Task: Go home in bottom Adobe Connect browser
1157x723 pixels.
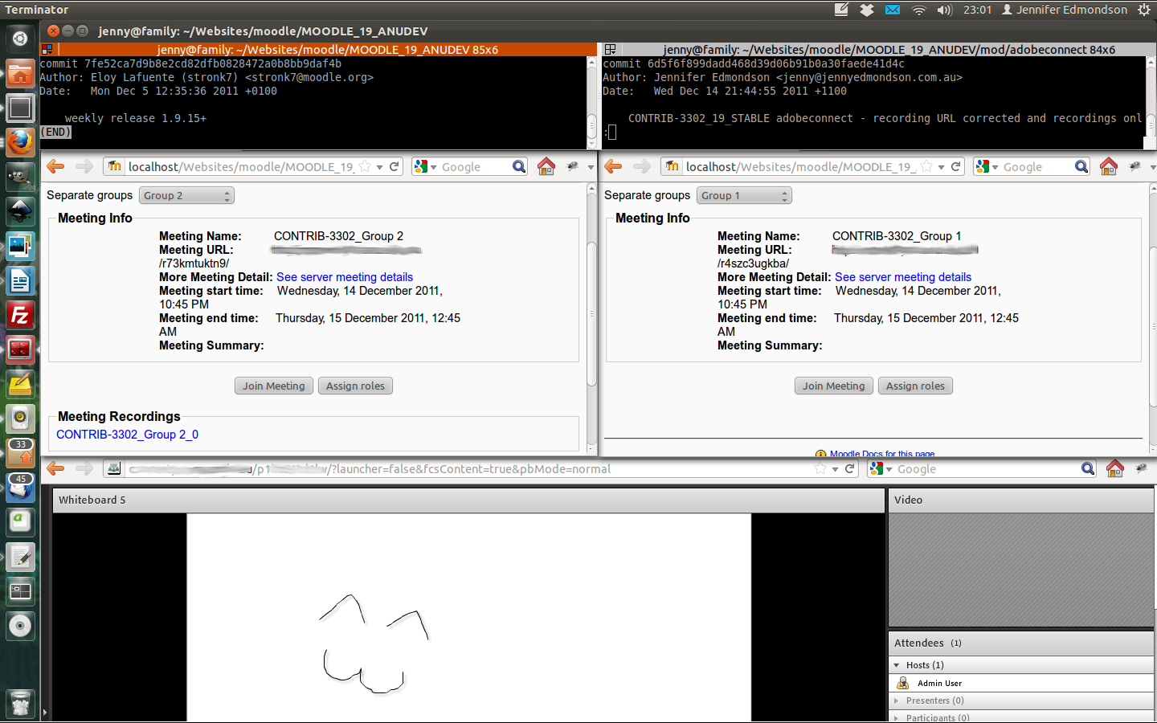Action: (x=1115, y=468)
